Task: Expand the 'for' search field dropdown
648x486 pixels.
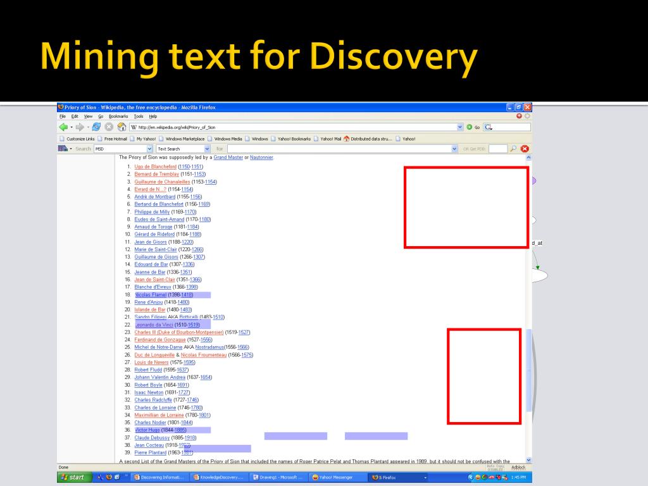Action: [454, 149]
